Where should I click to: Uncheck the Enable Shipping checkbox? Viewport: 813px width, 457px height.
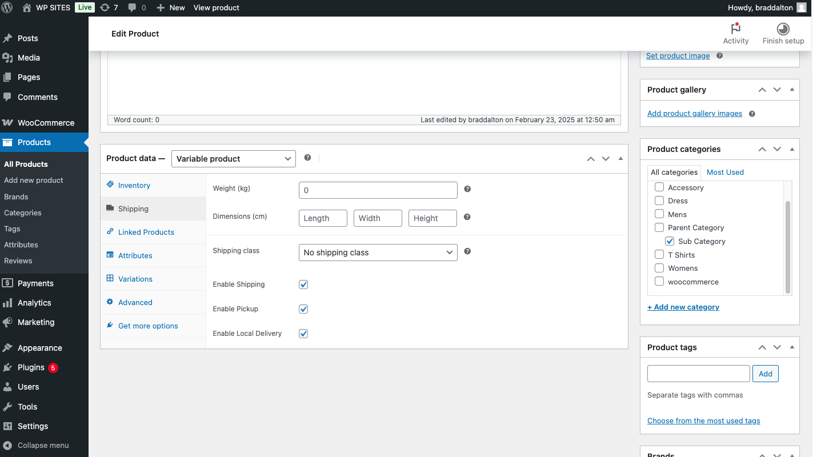coord(303,284)
